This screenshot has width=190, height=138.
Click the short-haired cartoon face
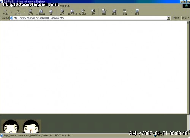coord(11,127)
